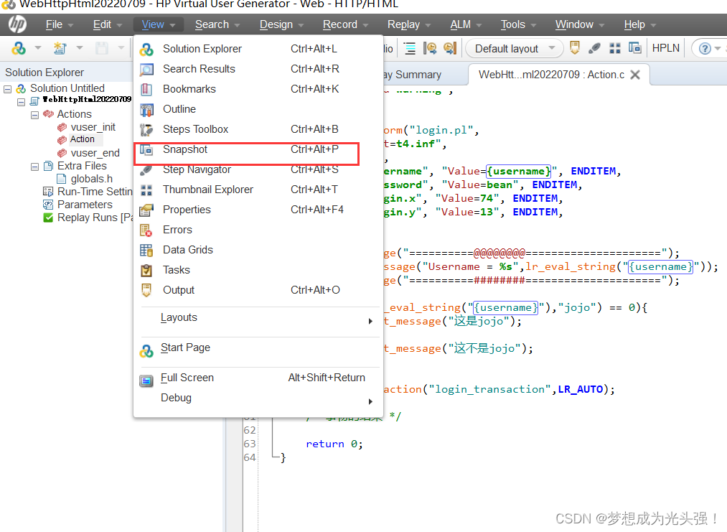Screen dimensions: 727x532
Task: Open the Help menu
Action: pos(639,24)
